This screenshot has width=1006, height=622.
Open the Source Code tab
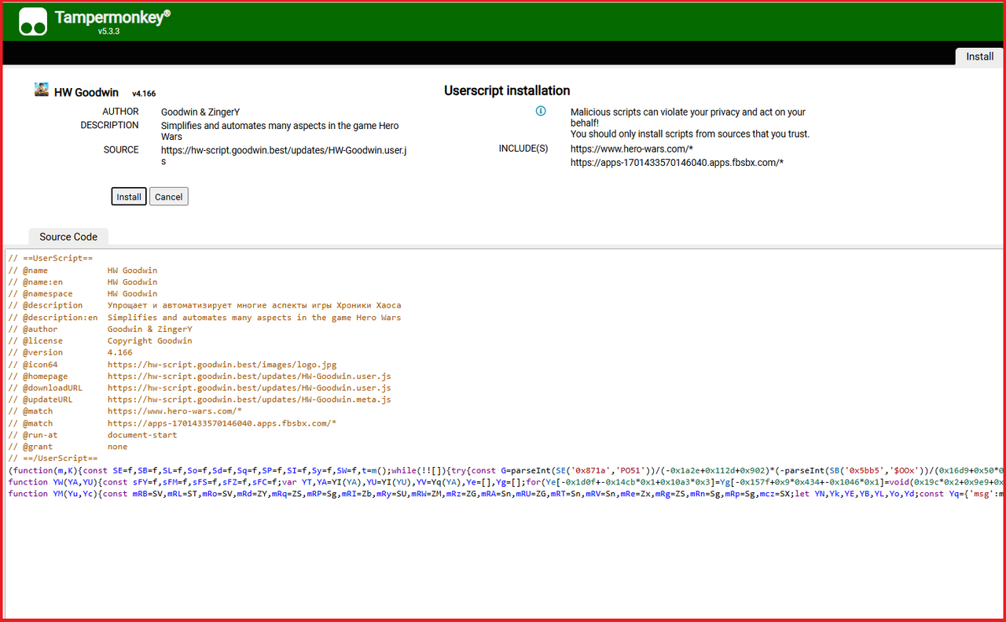(68, 236)
